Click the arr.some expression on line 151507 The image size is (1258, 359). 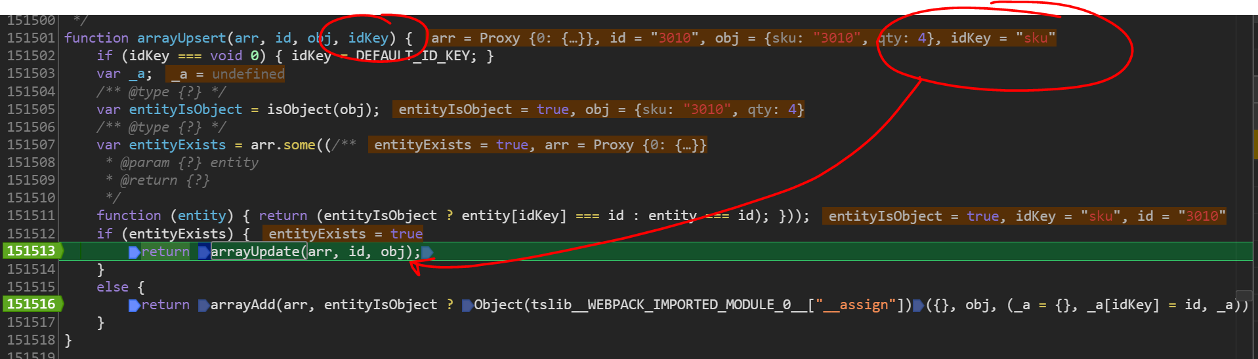283,145
